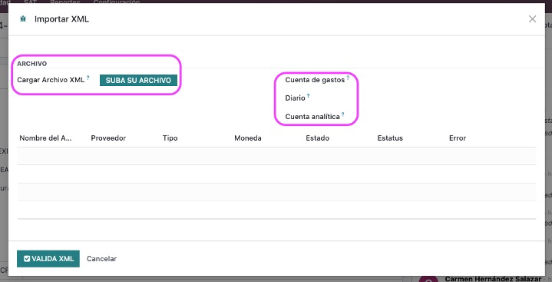Click Carmen Hernández Salazar in background window

point(493,279)
